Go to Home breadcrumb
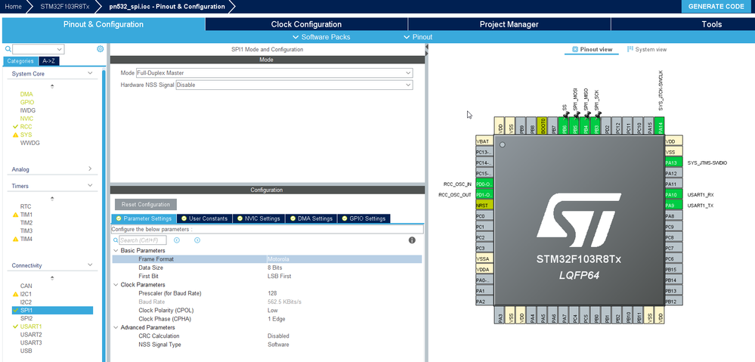 tap(13, 6)
